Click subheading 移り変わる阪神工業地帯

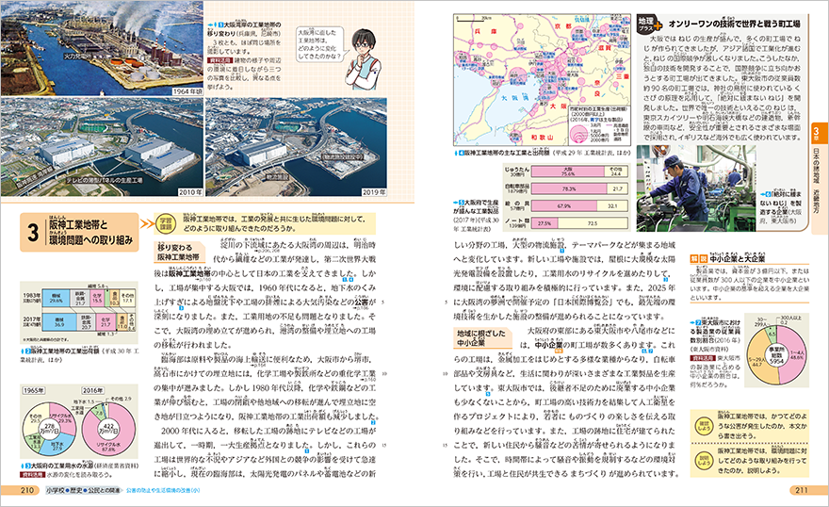178,253
